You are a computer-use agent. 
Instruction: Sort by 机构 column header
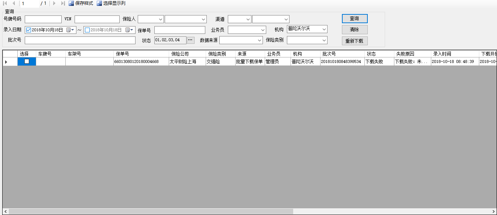[306, 54]
